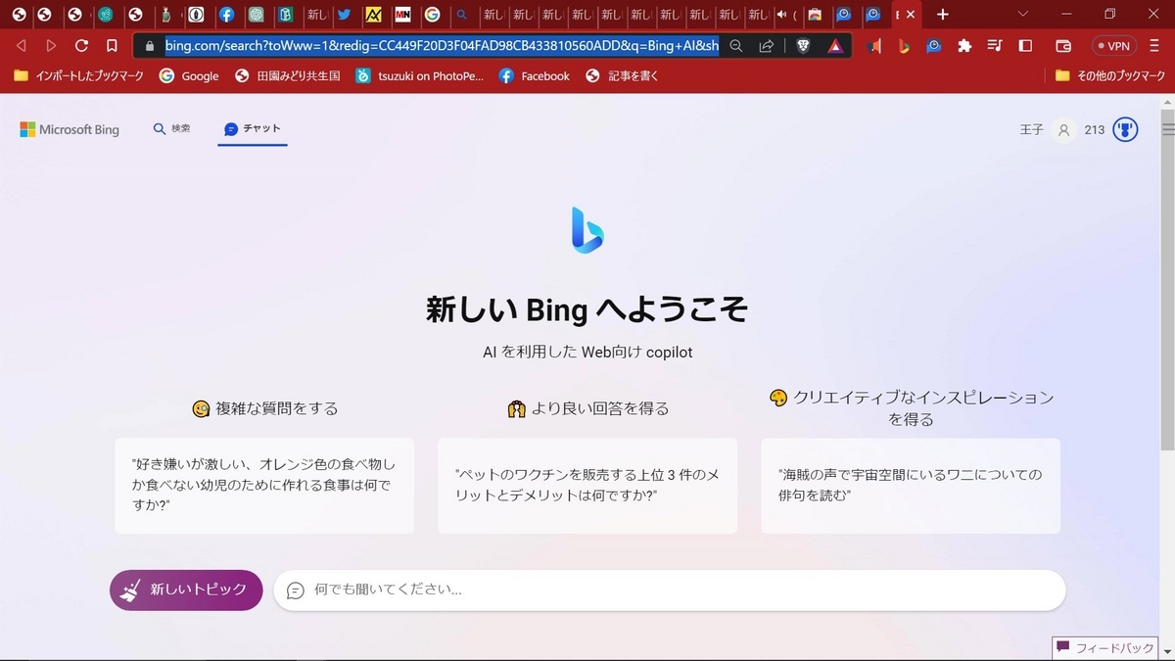Open the Rewards trophy medal icon
The height and width of the screenshot is (661, 1175).
point(1125,129)
